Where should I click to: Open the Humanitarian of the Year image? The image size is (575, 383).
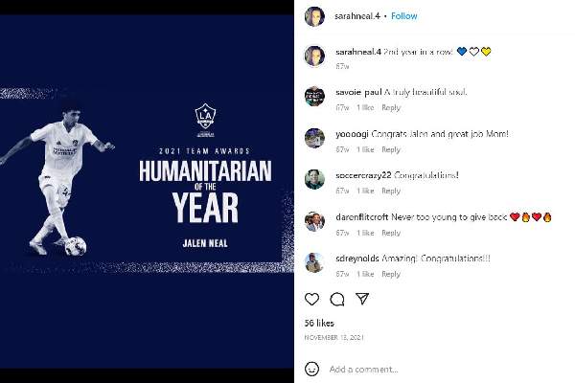click(147, 191)
